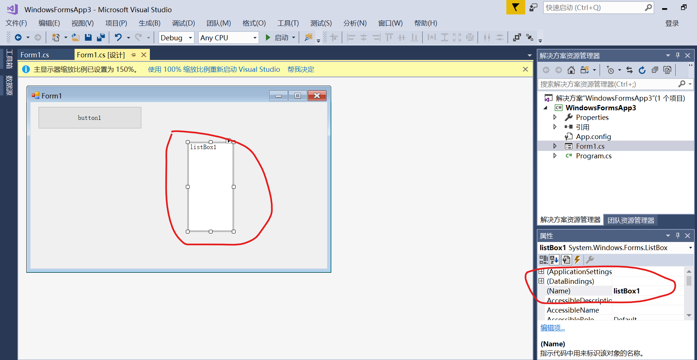Open the Events view with the lightning bolt icon
This screenshot has height=360, width=697.
(578, 259)
